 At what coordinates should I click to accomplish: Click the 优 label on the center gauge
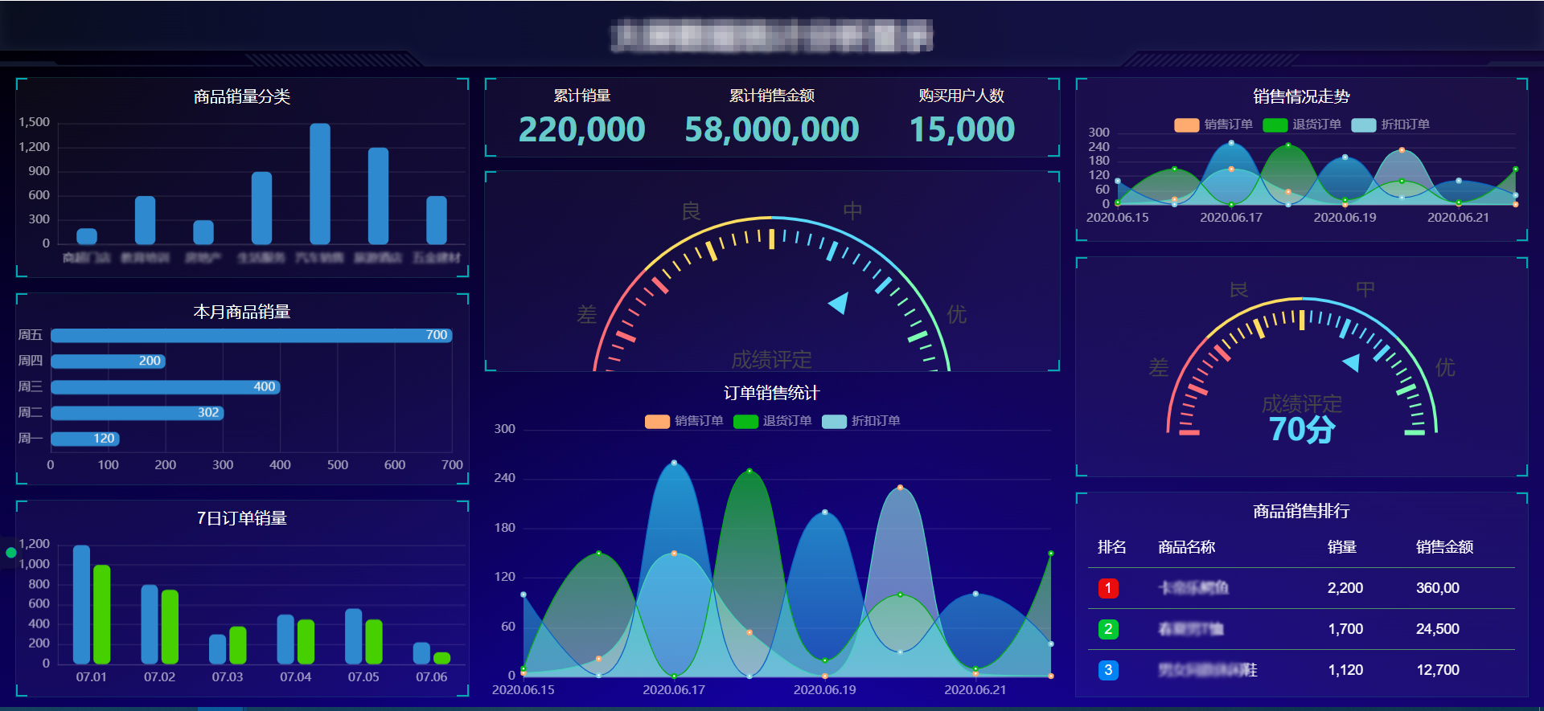point(956,314)
